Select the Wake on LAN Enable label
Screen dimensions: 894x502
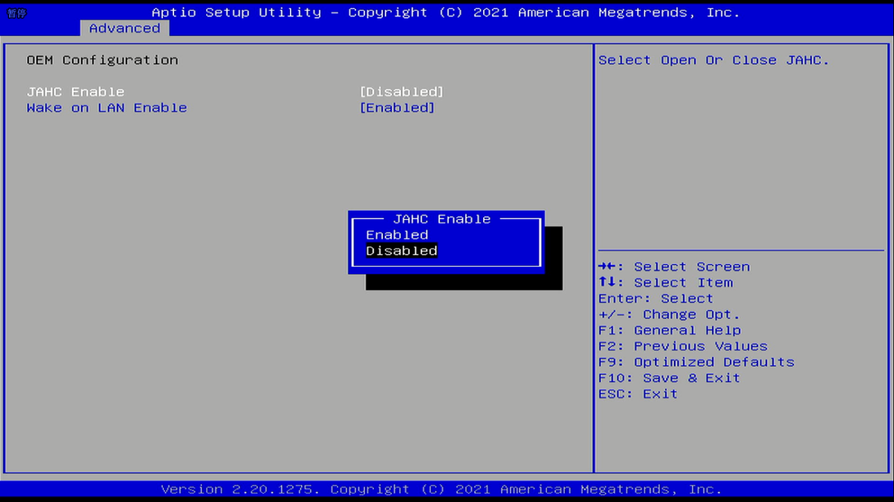tap(106, 108)
